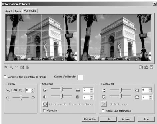Viewport: 157px width, 124px height.
Task: Confirm with the OK button
Action: [x=108, y=119]
